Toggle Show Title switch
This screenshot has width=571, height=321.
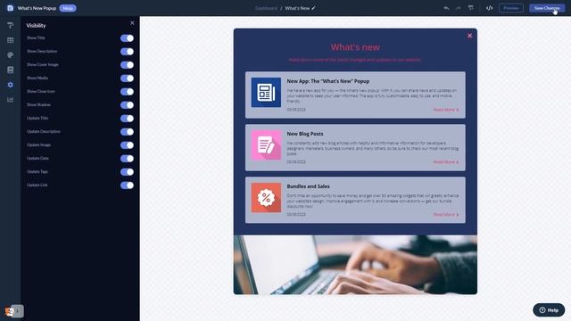(x=127, y=38)
